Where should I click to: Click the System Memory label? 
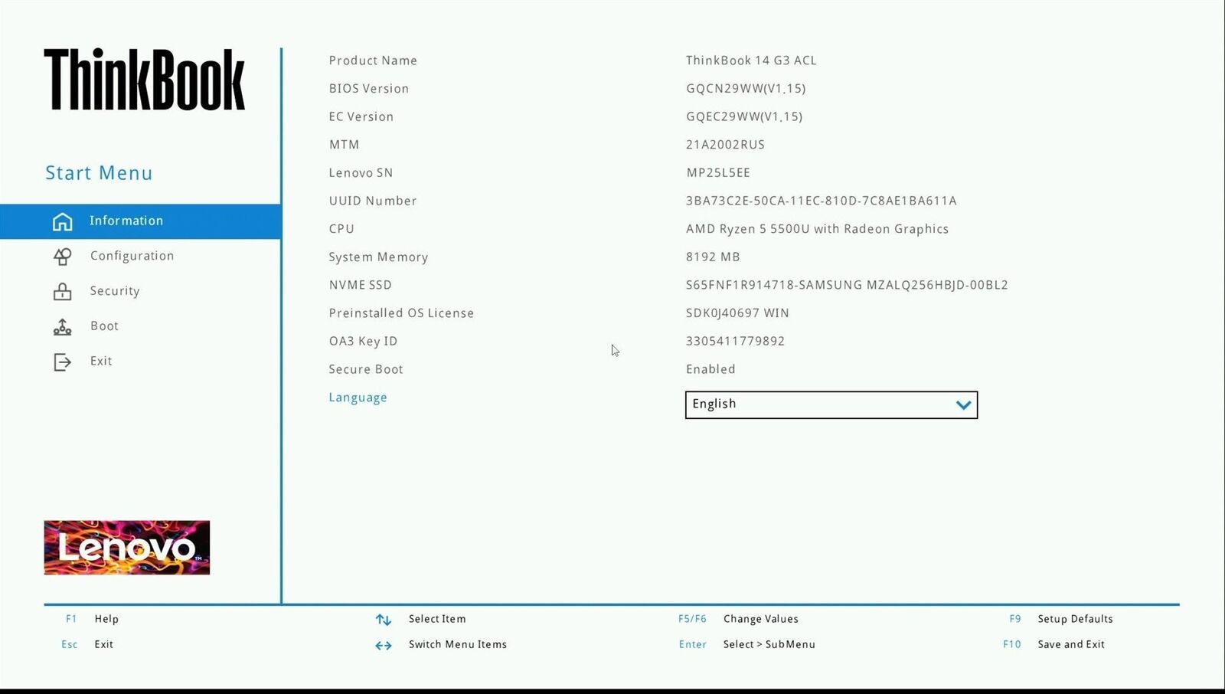[x=378, y=257]
